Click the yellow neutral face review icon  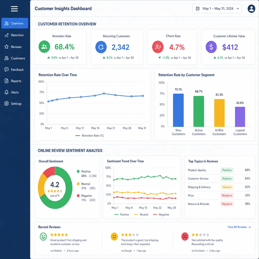coord(114,236)
